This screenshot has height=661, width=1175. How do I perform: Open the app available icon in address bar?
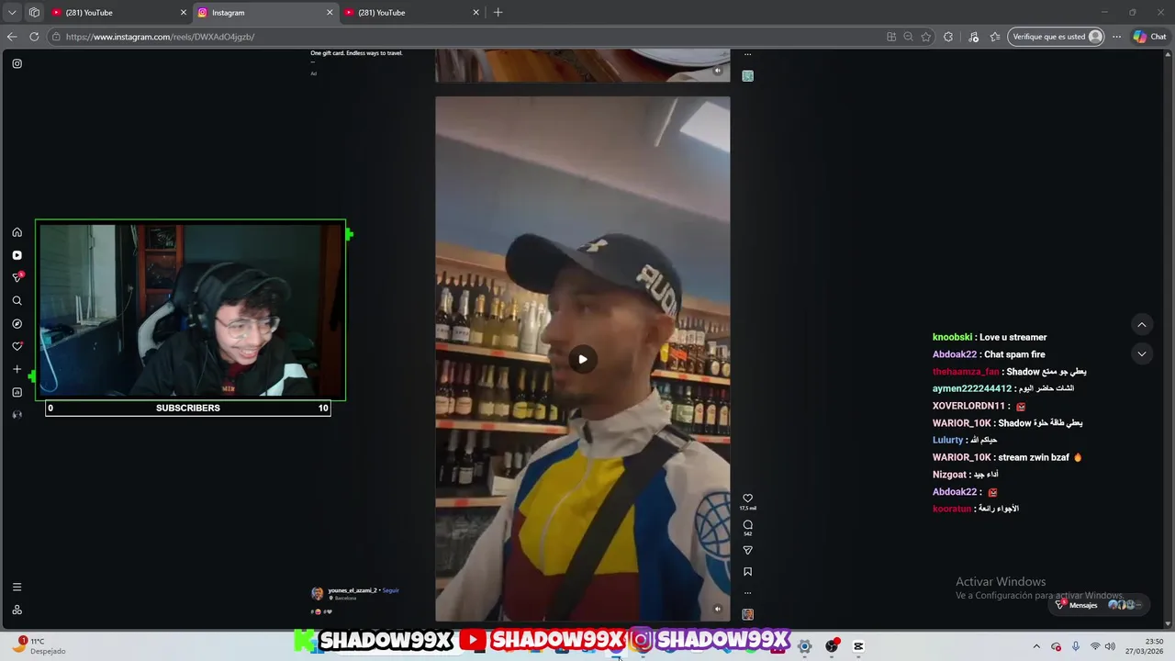(891, 37)
